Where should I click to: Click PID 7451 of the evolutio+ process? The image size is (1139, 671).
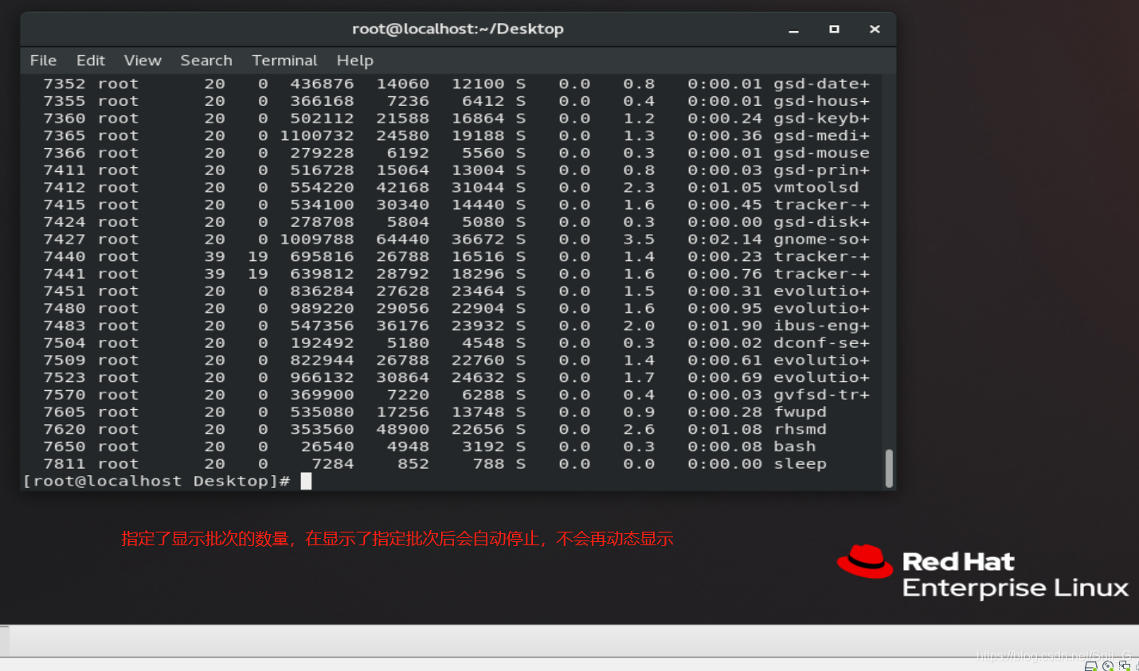pyautogui.click(x=65, y=291)
